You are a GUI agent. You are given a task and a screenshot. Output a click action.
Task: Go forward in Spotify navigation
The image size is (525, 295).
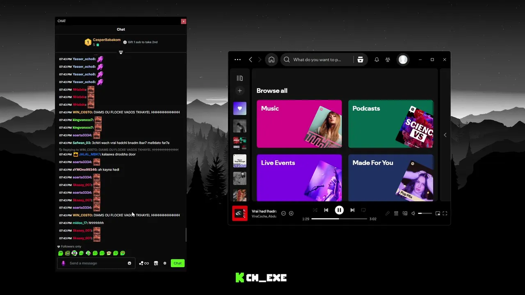coord(260,59)
